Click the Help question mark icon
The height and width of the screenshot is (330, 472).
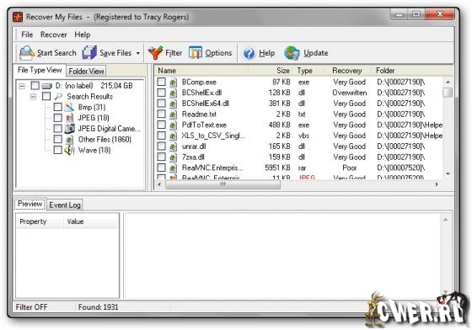point(249,53)
